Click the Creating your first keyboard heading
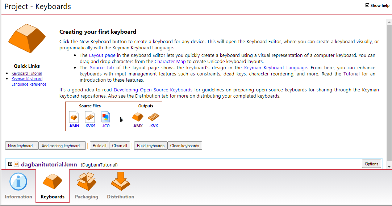392x206 pixels. [x=98, y=32]
